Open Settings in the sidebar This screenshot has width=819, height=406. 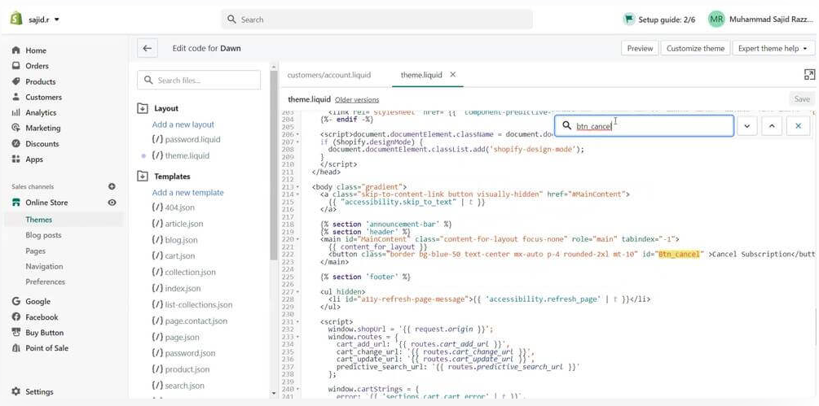(38, 391)
